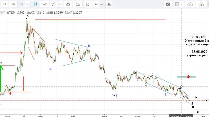Save the chart with the cloud upload icon

coord(201,4)
